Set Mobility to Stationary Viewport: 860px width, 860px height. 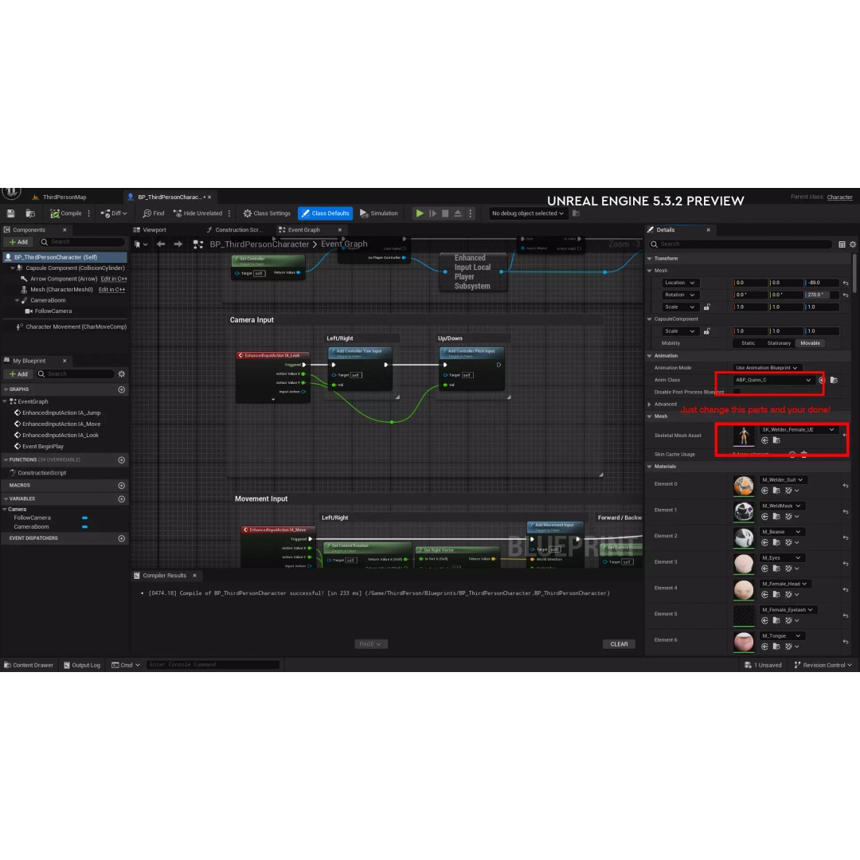click(779, 343)
